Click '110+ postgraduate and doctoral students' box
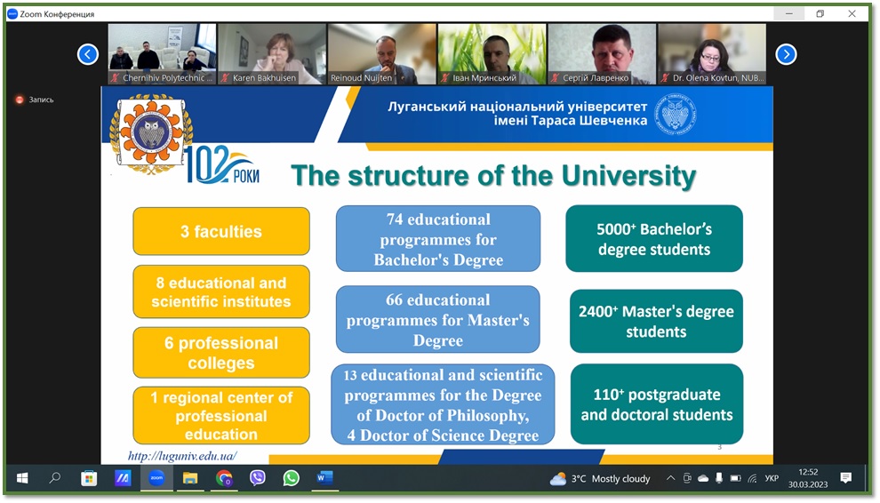880x503 pixels. 657,404
